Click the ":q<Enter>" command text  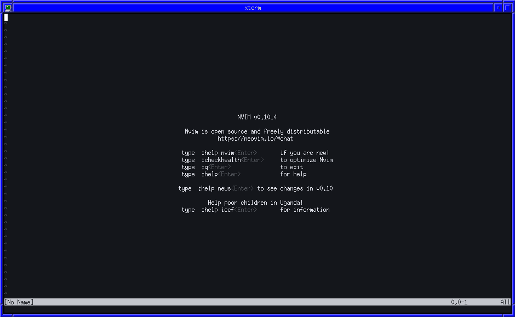216,167
